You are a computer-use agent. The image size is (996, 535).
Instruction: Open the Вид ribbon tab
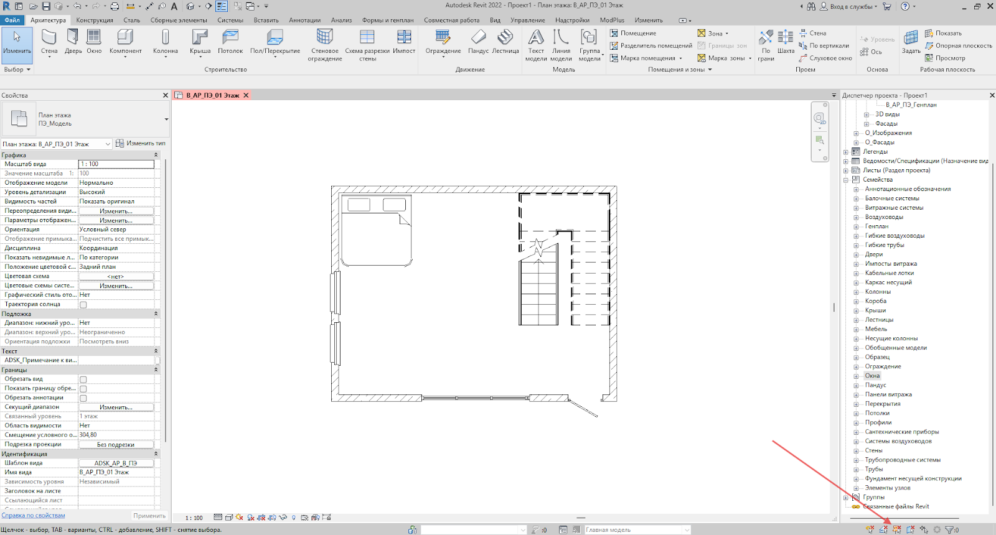[495, 20]
